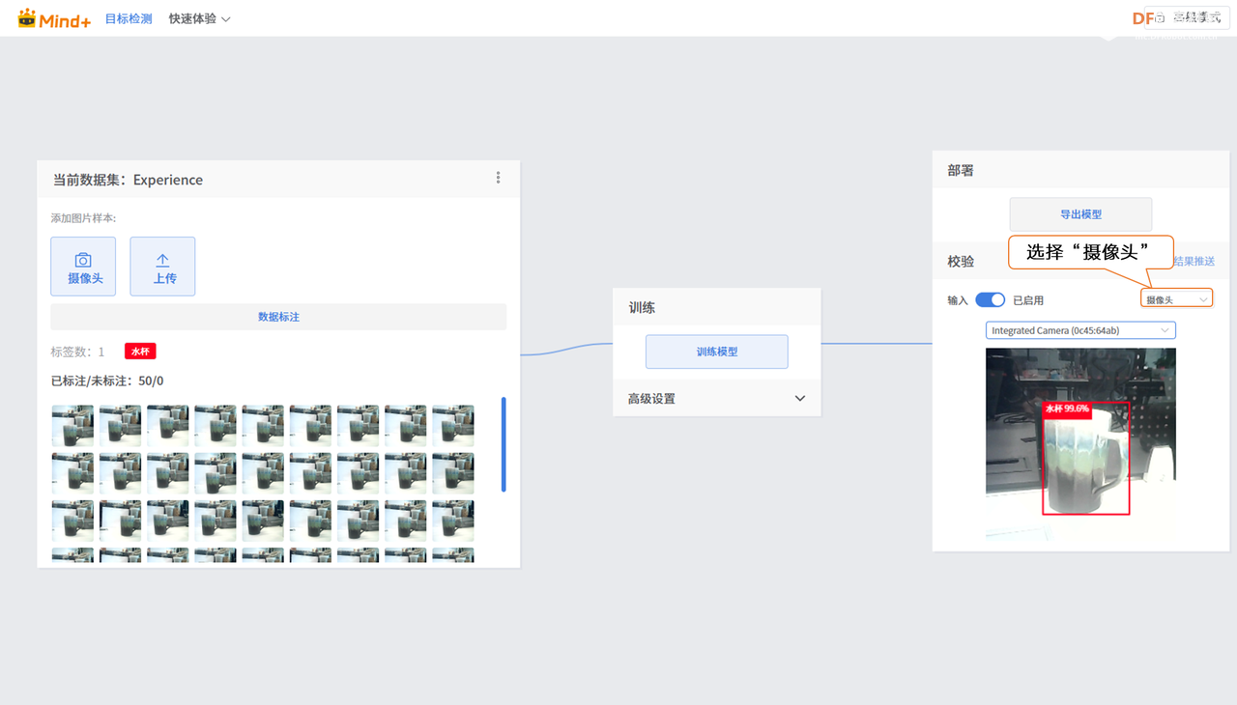
Task: Expand the 快速体验 menu dropdown
Action: coord(199,17)
